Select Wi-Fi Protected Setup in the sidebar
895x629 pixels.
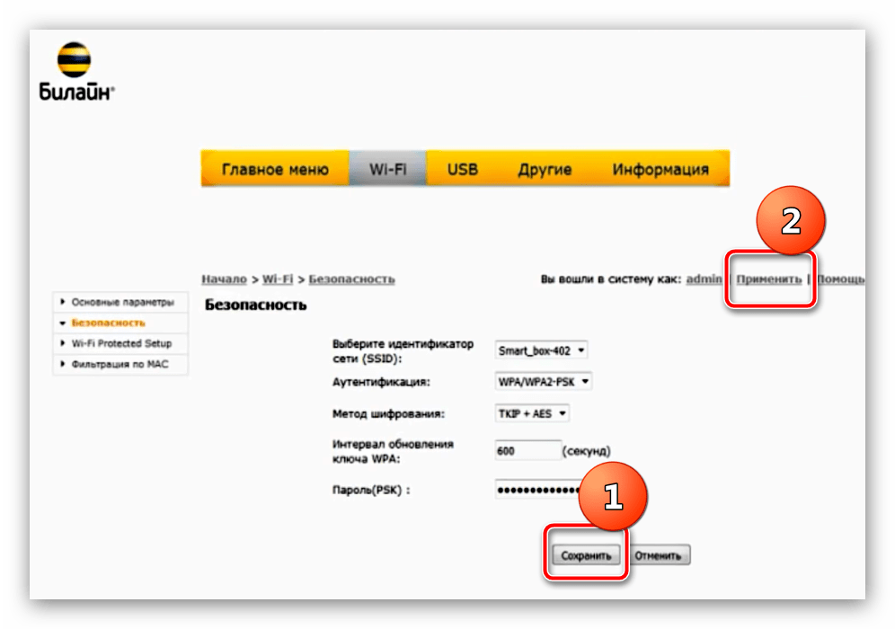(x=121, y=343)
